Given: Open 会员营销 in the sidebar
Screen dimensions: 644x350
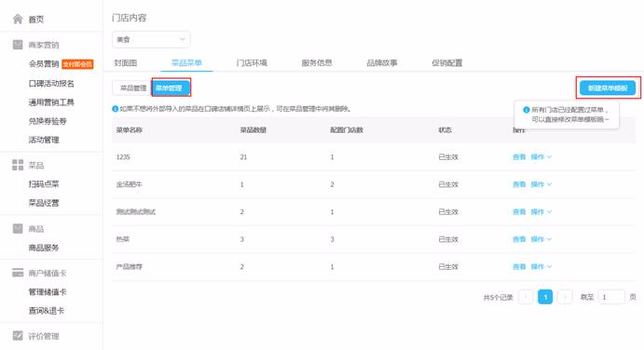Looking at the screenshot, I should coord(44,63).
